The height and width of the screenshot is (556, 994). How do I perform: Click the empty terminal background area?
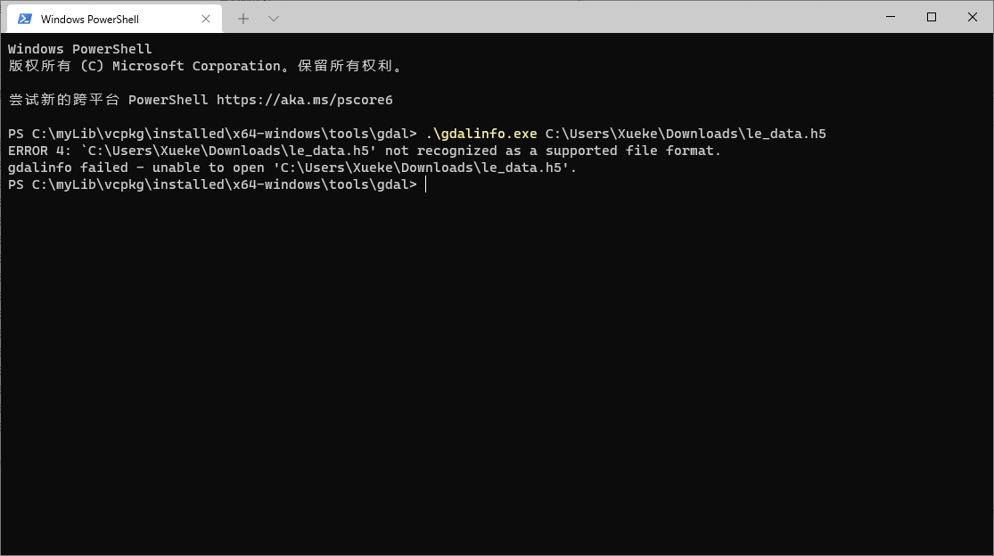pos(497,356)
